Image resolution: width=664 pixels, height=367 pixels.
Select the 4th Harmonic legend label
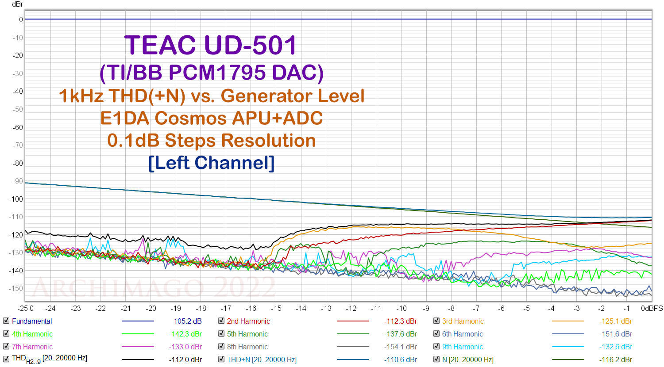pyautogui.click(x=32, y=334)
